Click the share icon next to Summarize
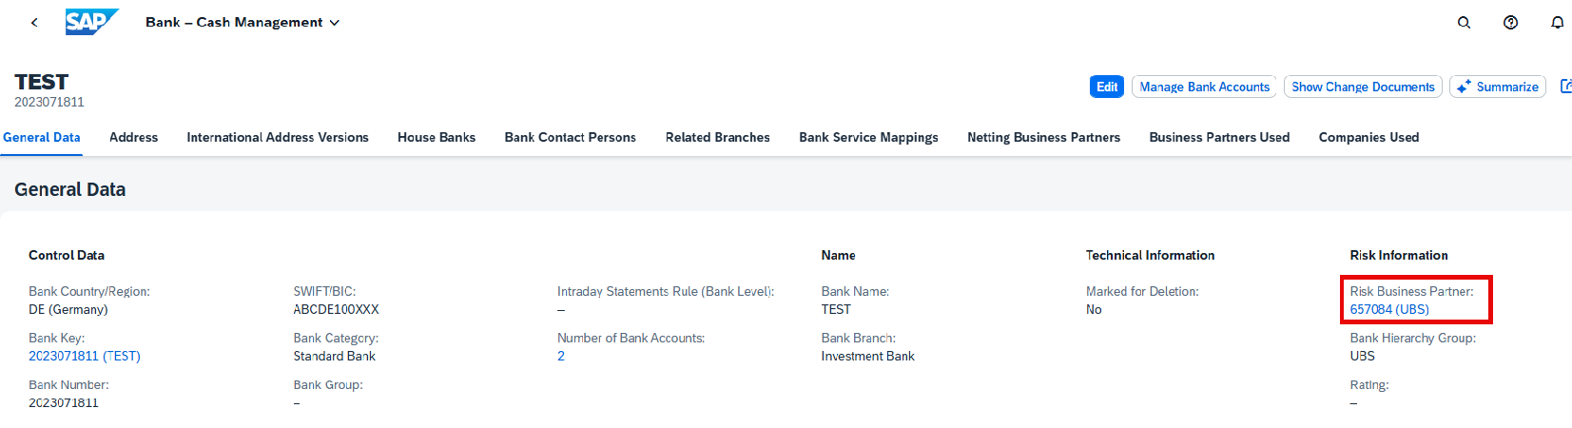Image resolution: width=1572 pixels, height=428 pixels. click(x=1565, y=87)
